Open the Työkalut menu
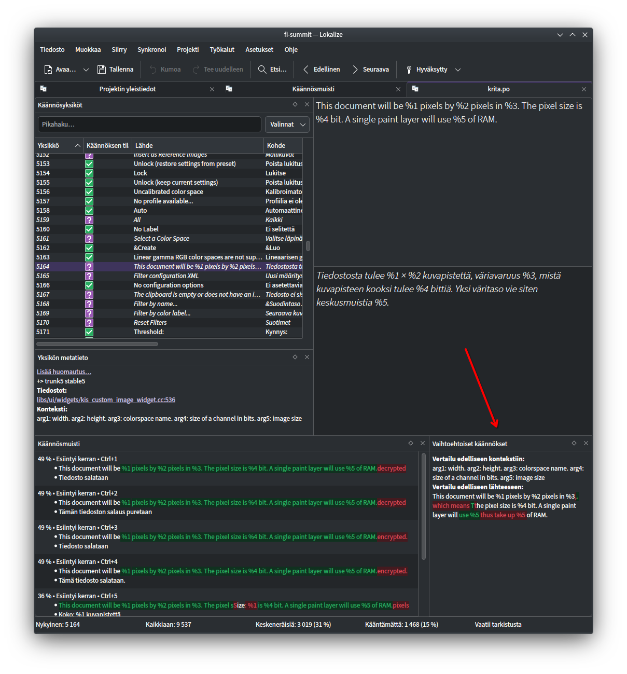This screenshot has height=674, width=627. click(222, 50)
